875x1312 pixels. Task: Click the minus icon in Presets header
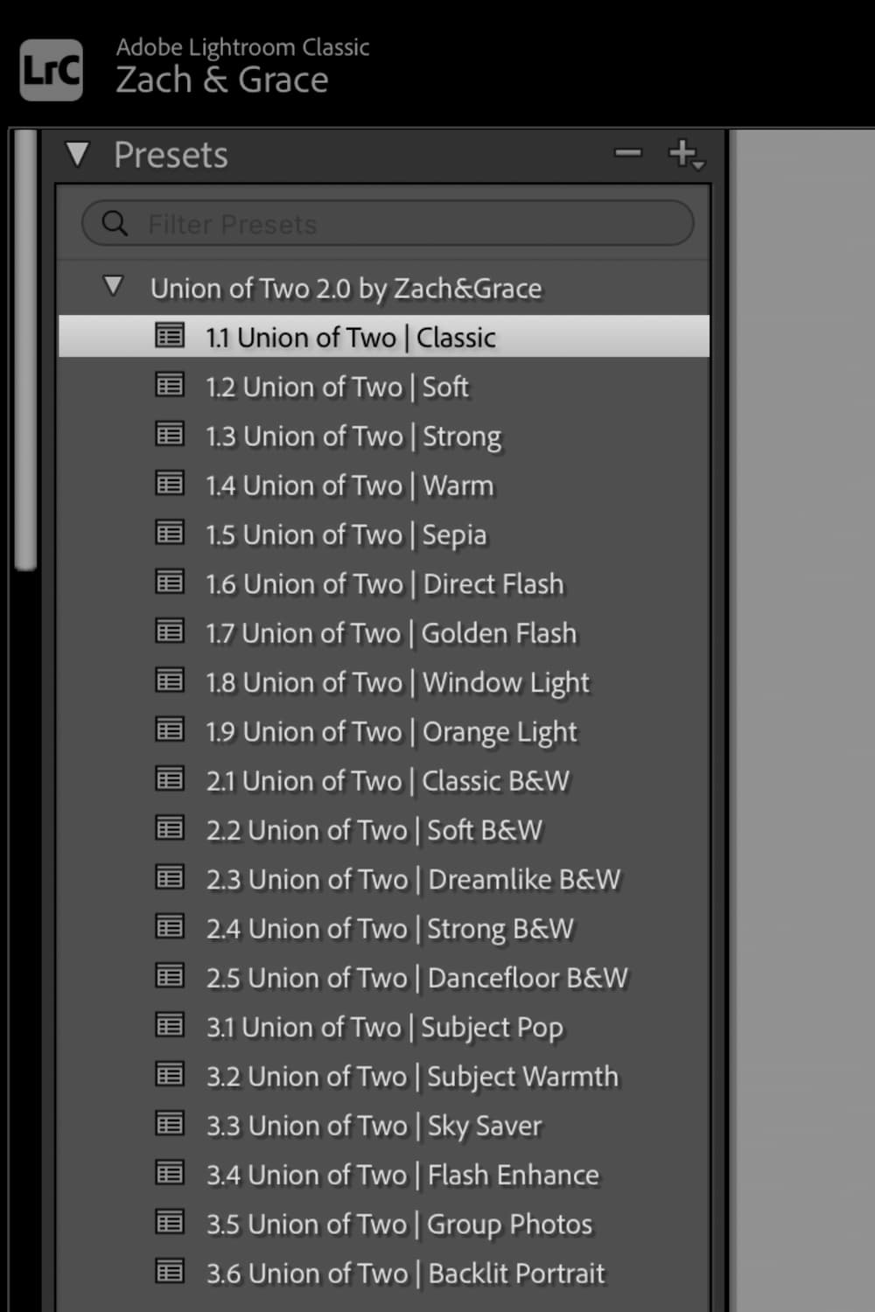(x=627, y=154)
